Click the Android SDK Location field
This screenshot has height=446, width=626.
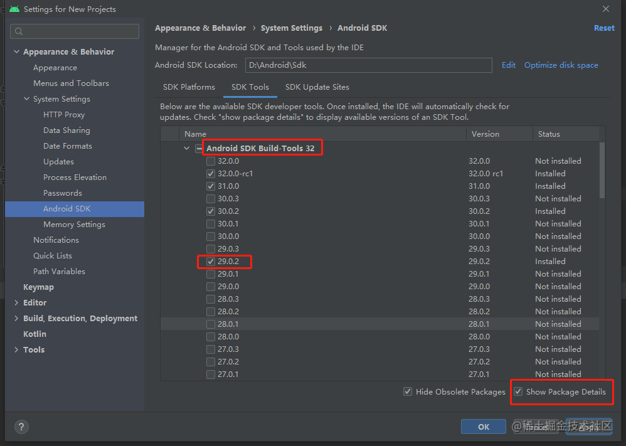click(x=368, y=65)
